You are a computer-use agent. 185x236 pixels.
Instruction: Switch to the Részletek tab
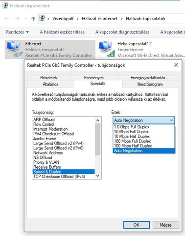point(49,78)
